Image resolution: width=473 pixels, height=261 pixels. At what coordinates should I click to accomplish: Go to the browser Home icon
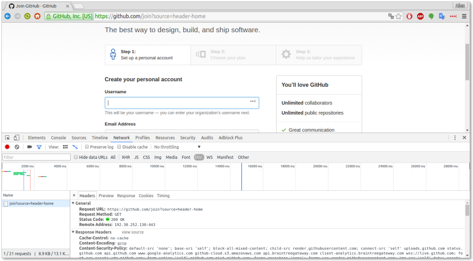tap(37, 16)
